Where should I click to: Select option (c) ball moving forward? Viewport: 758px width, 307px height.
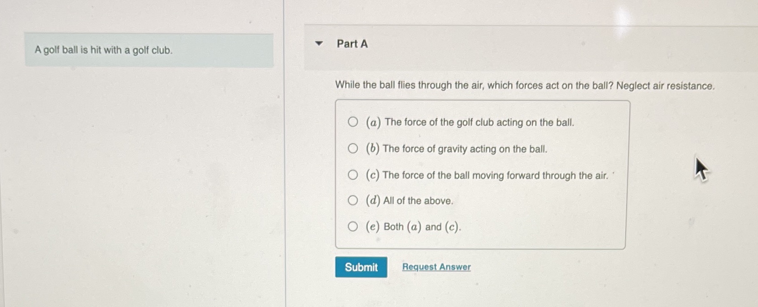[353, 174]
